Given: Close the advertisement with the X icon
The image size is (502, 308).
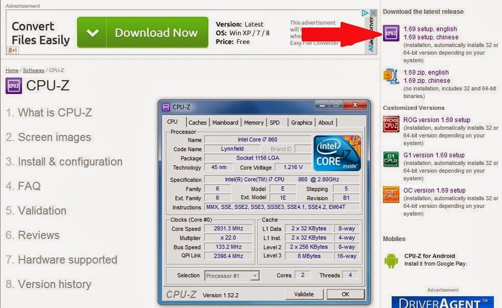Looking at the screenshot, I should coord(373,13).
